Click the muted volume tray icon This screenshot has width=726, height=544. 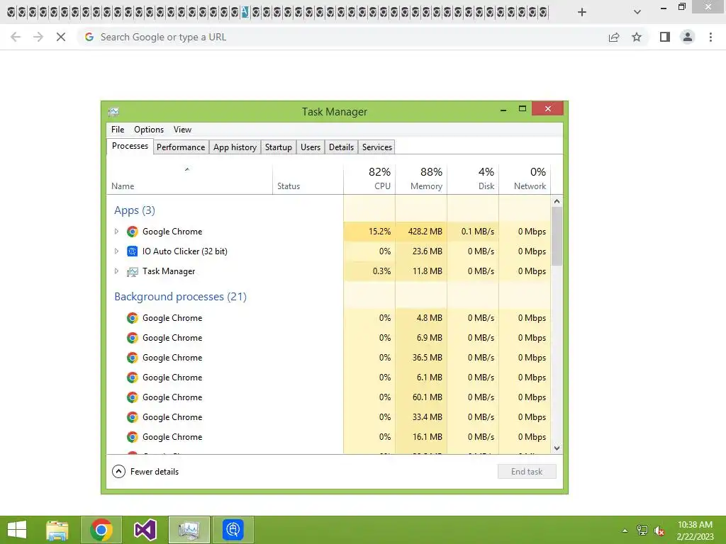659,531
